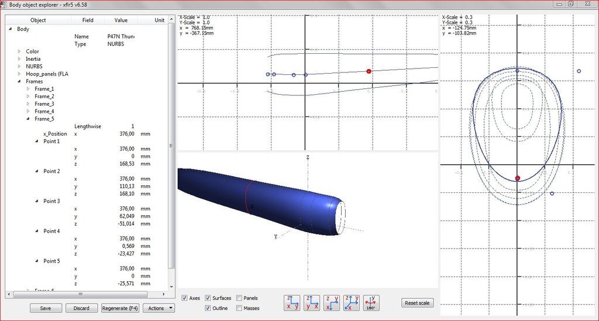
Task: Disable the Surfaces checkbox
Action: (x=208, y=298)
